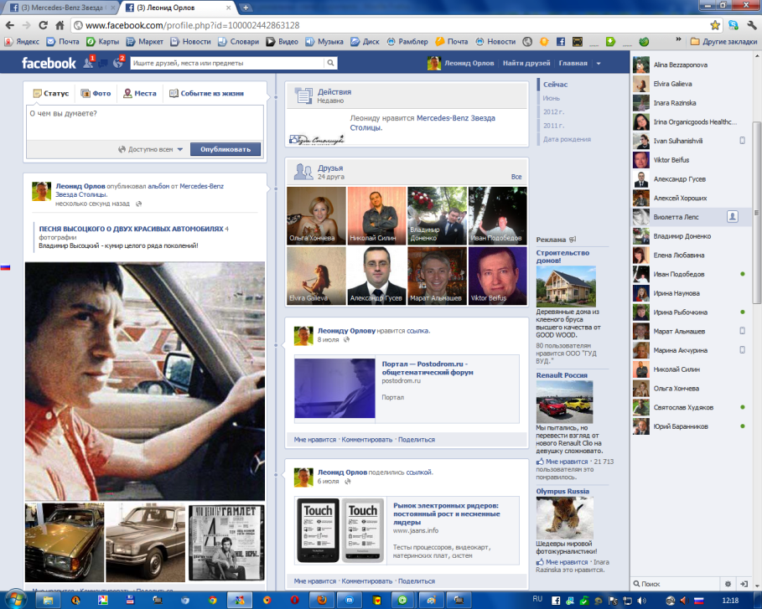Click the Опубликовать button

pyautogui.click(x=225, y=149)
